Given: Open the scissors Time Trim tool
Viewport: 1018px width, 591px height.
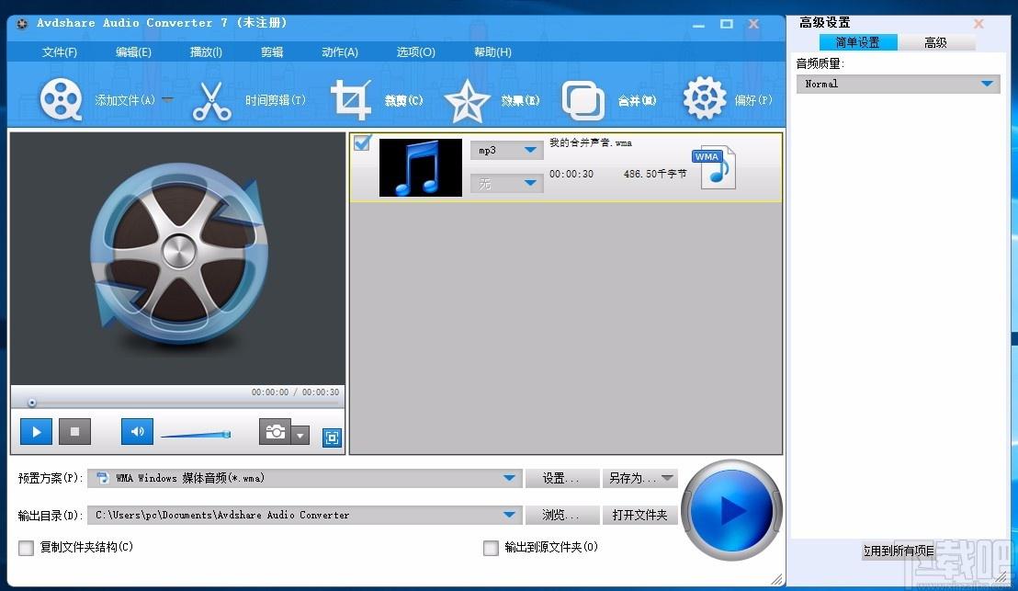Looking at the screenshot, I should tap(211, 101).
